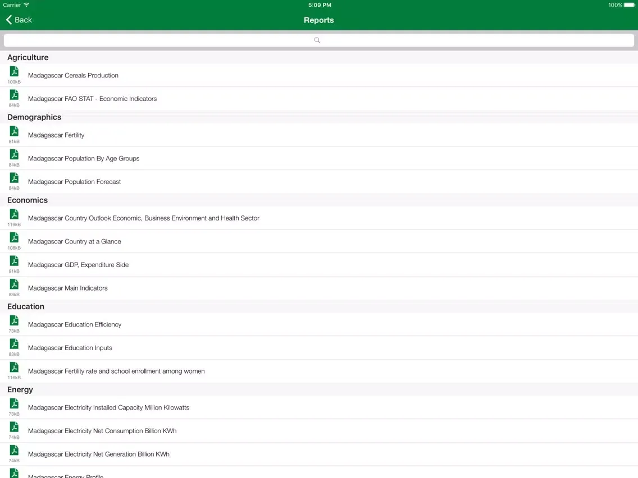
Task: Select Madagascar Education Efficiency
Action: 319,324
